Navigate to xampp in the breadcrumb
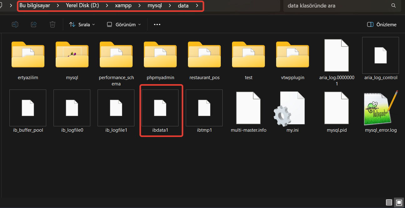The height and width of the screenshot is (208, 405). 123,6
